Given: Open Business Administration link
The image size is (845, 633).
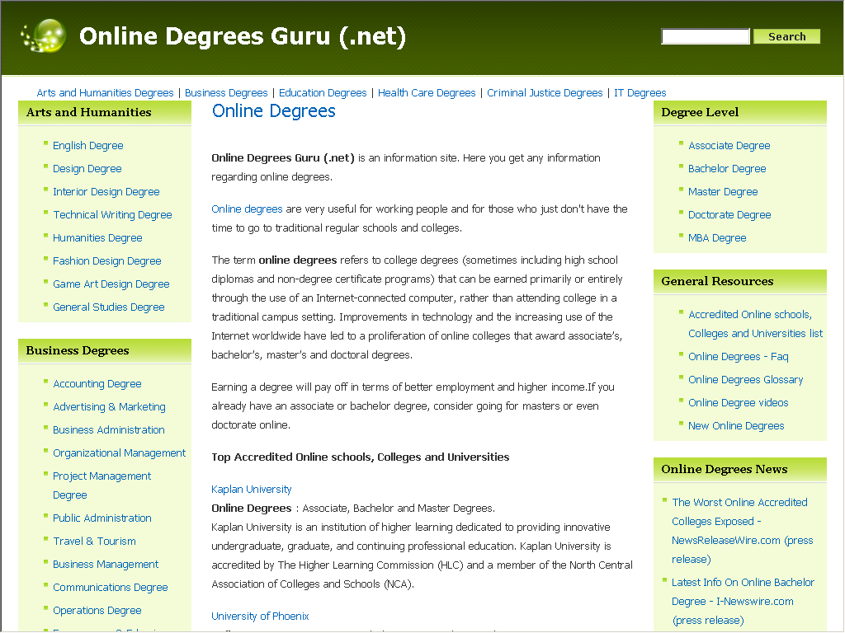Looking at the screenshot, I should (109, 430).
